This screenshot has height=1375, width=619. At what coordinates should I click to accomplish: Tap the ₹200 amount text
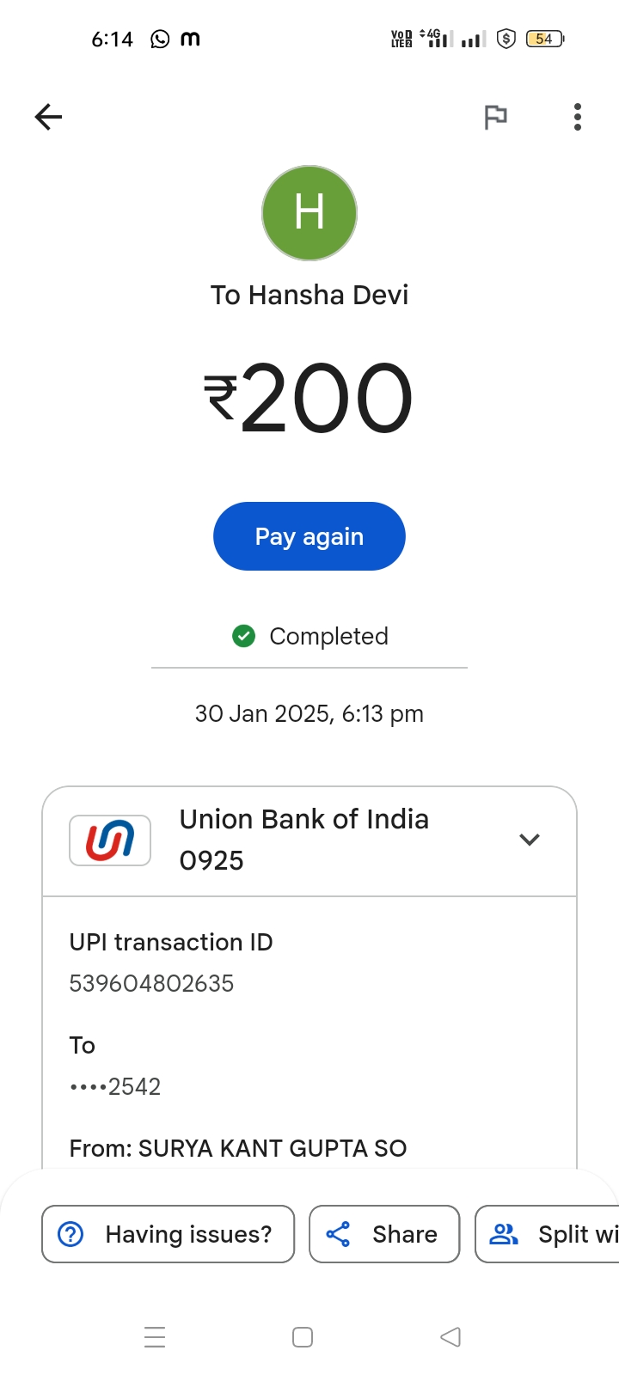click(x=309, y=398)
